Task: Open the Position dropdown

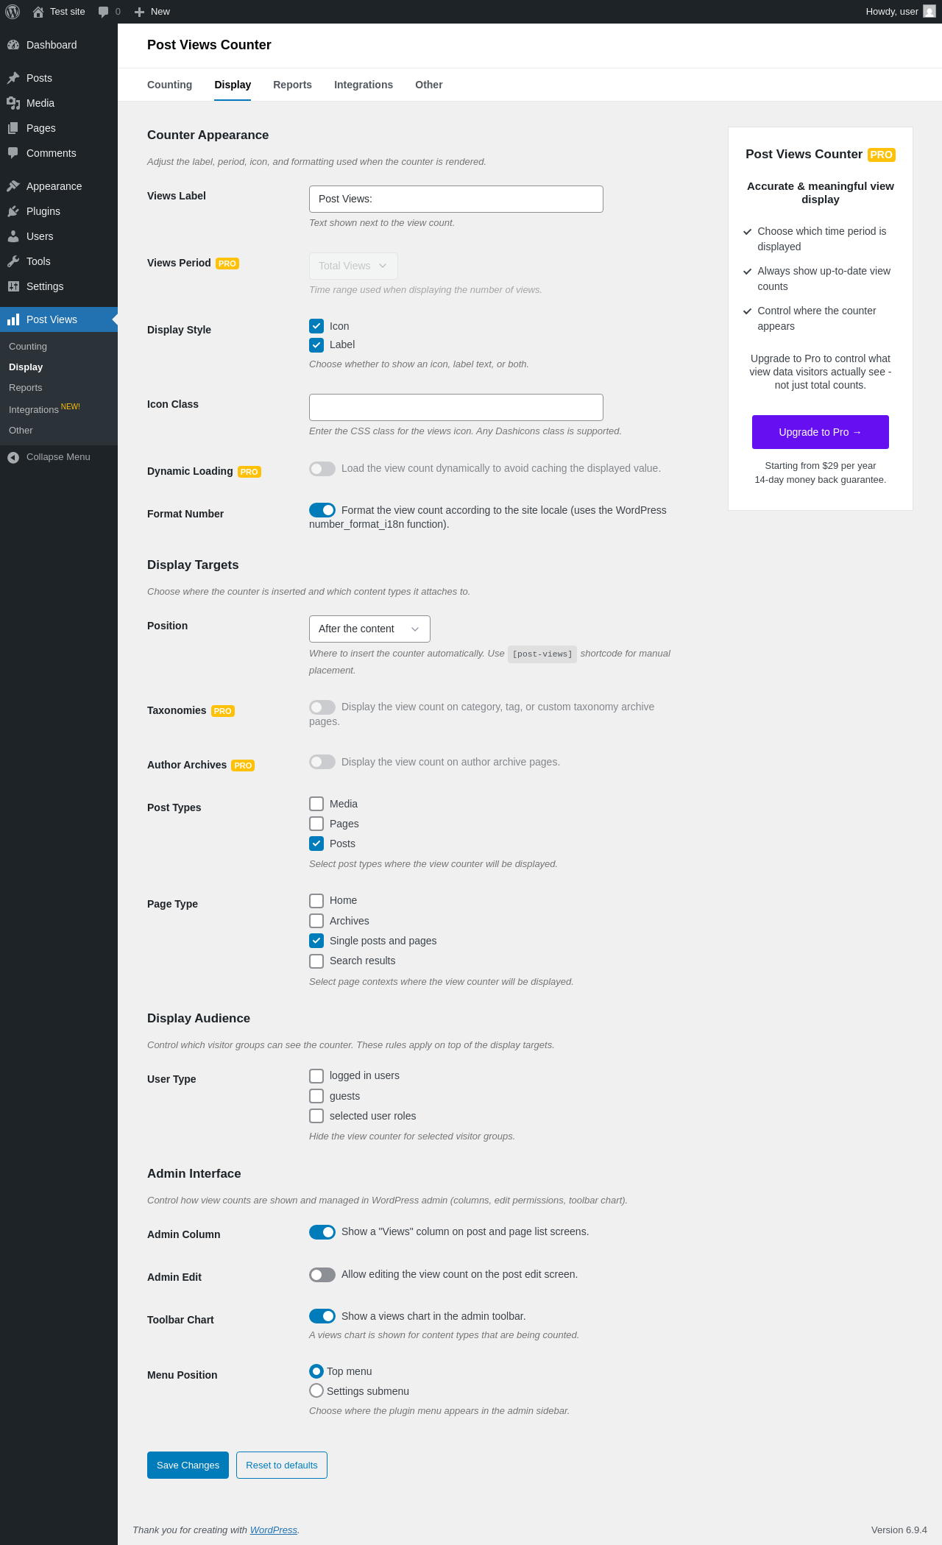Action: tap(369, 629)
